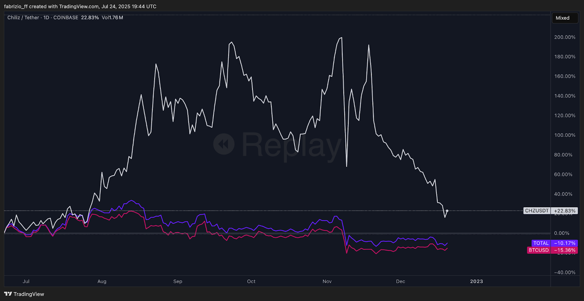The width and height of the screenshot is (584, 301).
Task: Click the Nov marker on time axis
Action: click(327, 281)
